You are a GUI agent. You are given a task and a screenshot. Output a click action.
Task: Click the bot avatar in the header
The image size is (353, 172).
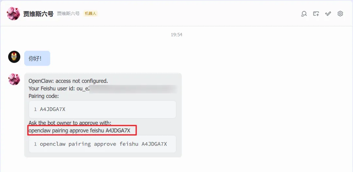pyautogui.click(x=13, y=13)
